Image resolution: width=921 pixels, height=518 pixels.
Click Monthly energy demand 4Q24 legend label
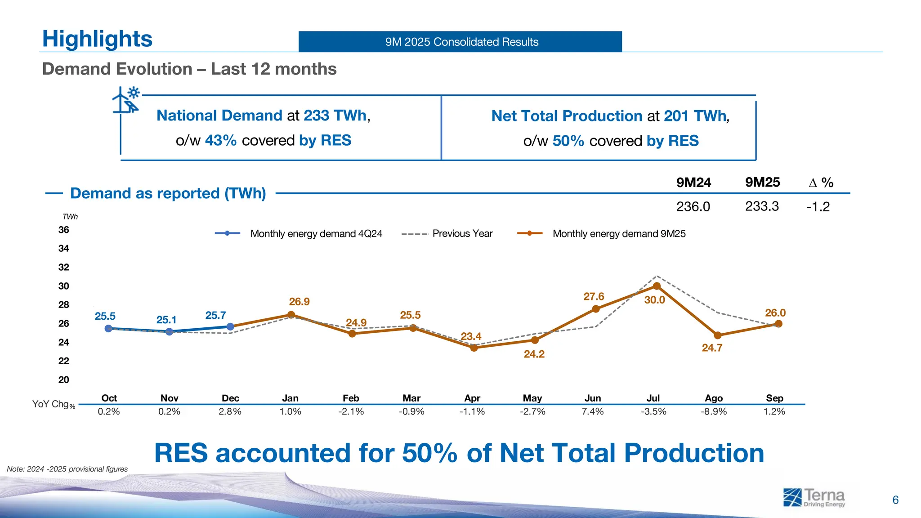coord(316,234)
